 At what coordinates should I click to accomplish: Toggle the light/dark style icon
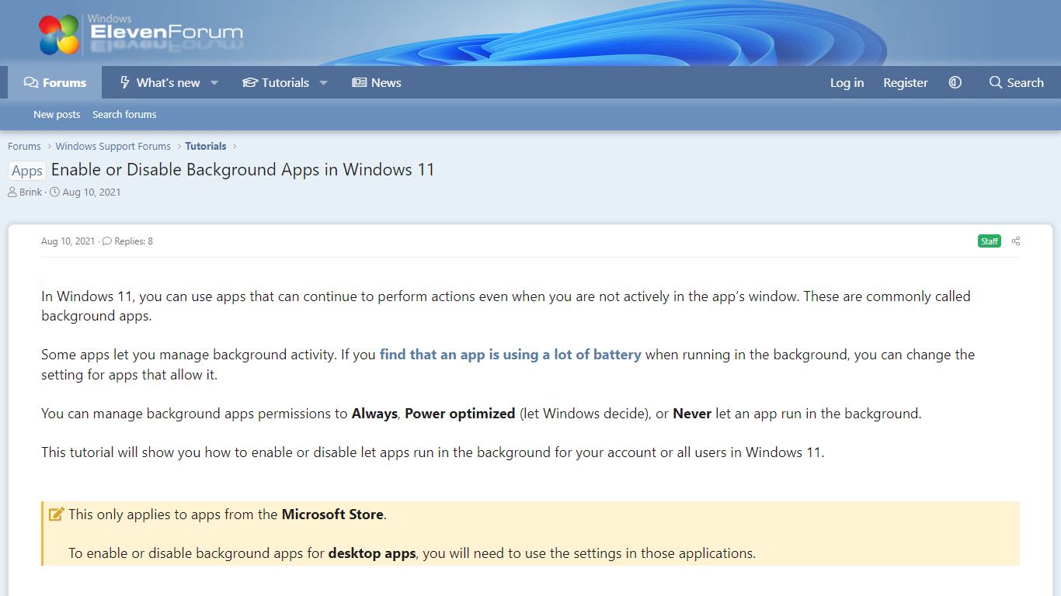click(955, 82)
